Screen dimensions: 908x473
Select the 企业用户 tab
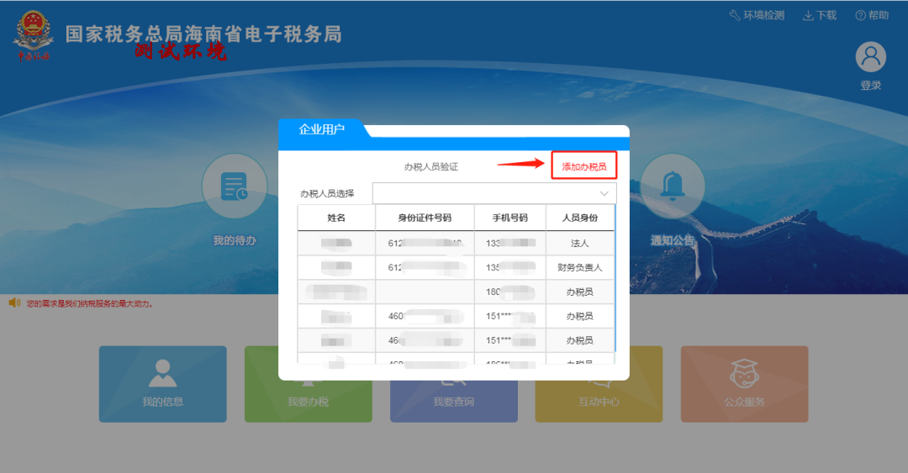(x=321, y=129)
